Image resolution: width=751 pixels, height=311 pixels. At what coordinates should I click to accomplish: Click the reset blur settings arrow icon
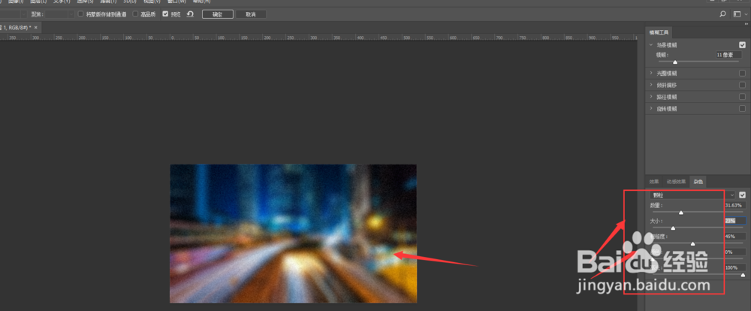(x=190, y=14)
